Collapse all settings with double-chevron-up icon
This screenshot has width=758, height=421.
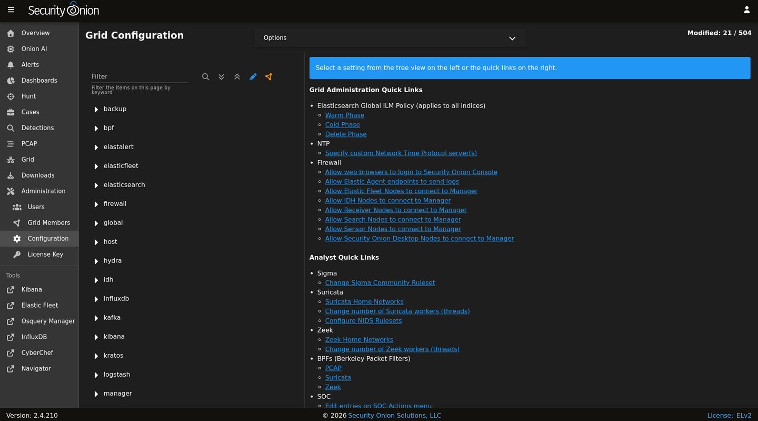(x=237, y=77)
